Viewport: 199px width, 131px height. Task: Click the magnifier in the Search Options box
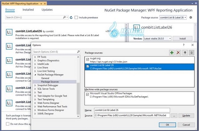click(x=78, y=52)
